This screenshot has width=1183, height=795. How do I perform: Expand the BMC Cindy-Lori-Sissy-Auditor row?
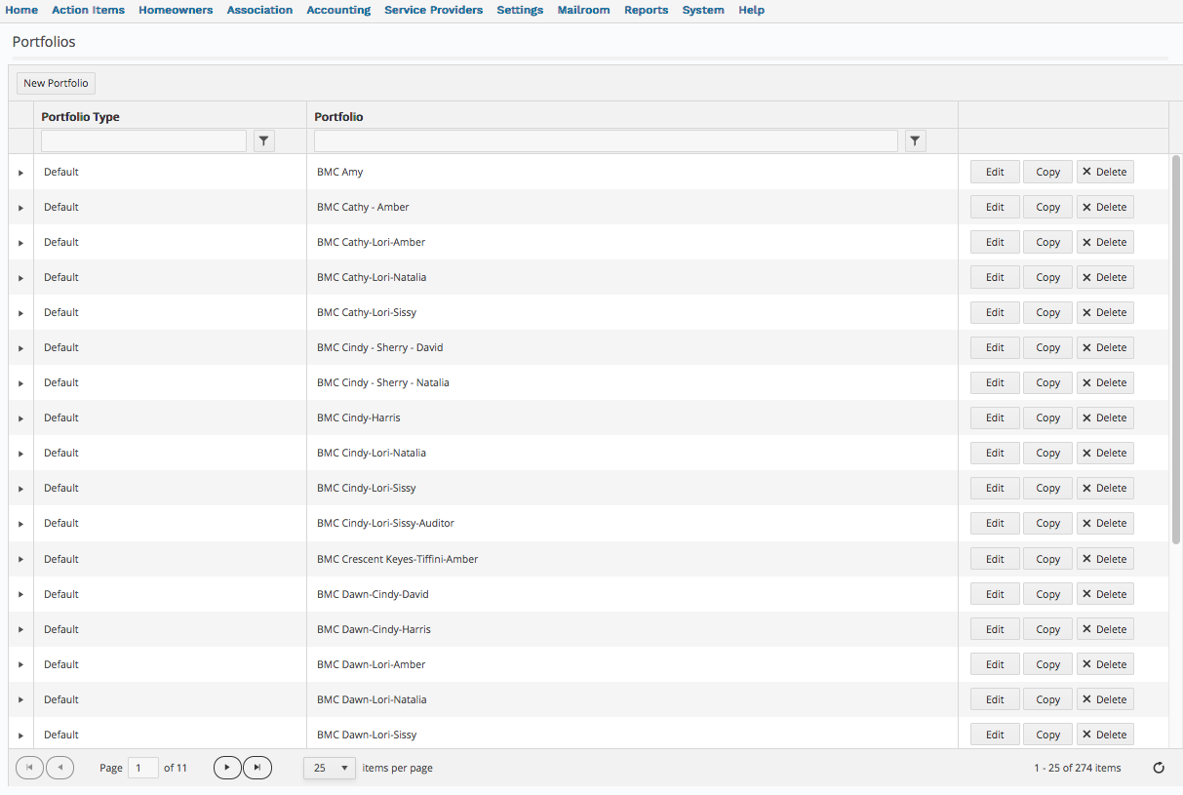20,524
